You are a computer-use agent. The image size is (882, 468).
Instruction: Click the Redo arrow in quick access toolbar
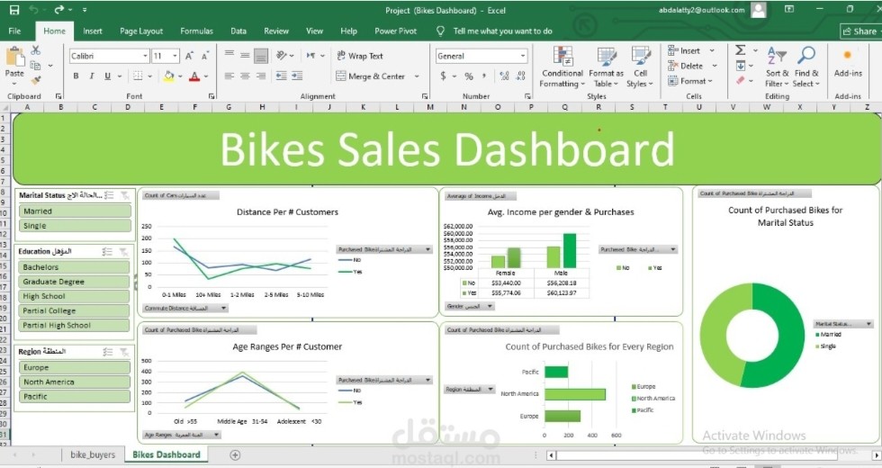pyautogui.click(x=59, y=10)
